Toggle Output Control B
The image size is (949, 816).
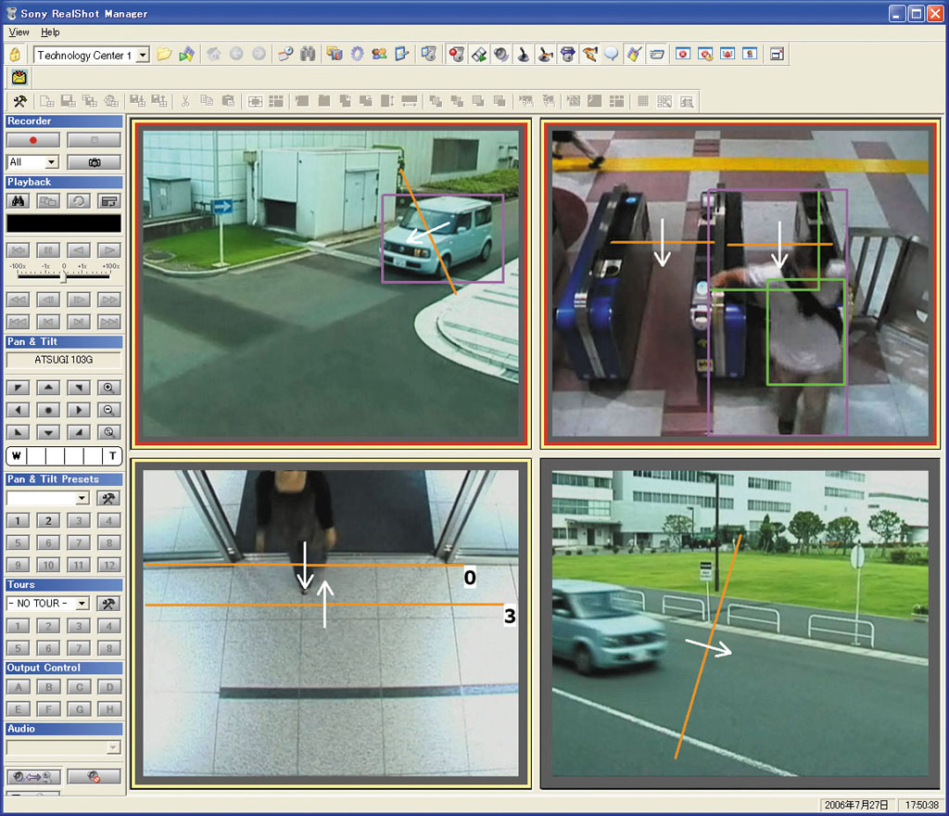(48, 687)
